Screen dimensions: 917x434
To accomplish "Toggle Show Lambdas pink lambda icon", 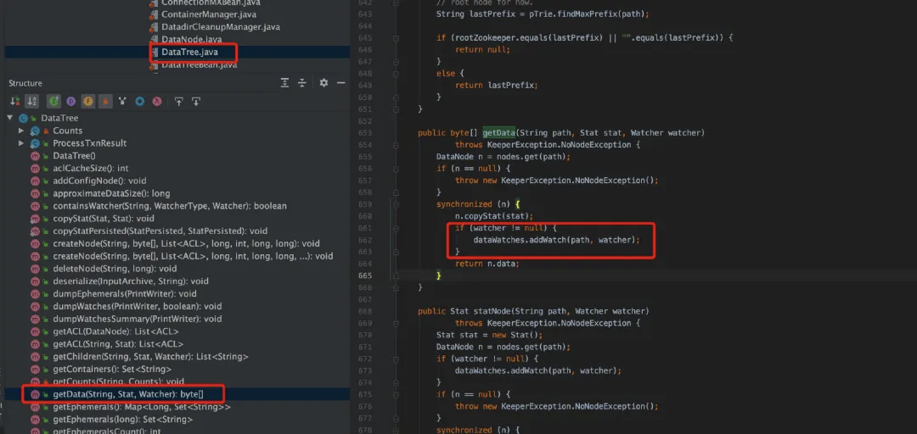I will 157,102.
